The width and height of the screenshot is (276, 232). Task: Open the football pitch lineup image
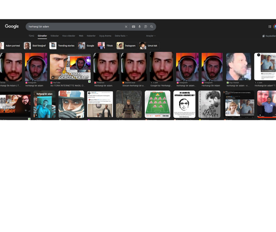tap(158, 104)
